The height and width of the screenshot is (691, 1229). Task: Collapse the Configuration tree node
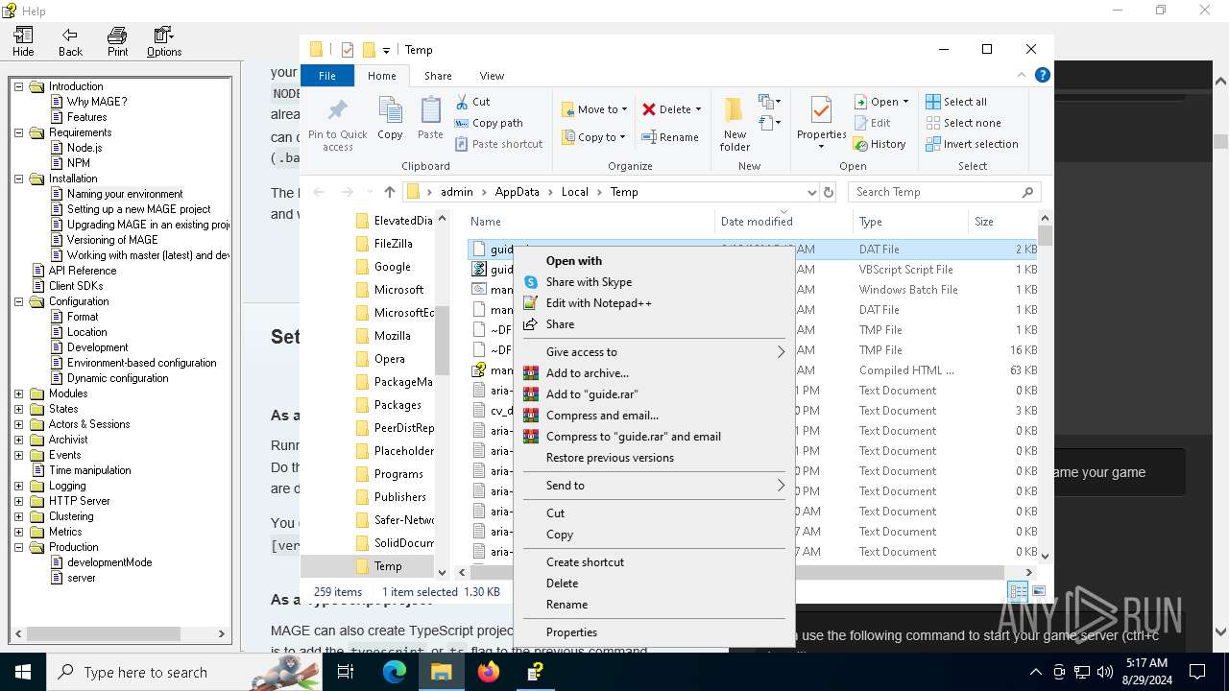18,301
